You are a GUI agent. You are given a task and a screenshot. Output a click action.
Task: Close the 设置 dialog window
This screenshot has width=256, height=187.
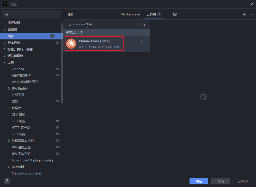click(252, 4)
